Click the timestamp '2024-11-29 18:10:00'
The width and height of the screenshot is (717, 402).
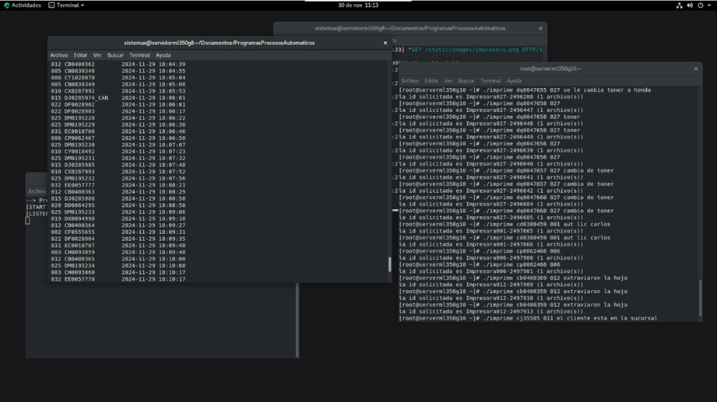[x=153, y=259]
